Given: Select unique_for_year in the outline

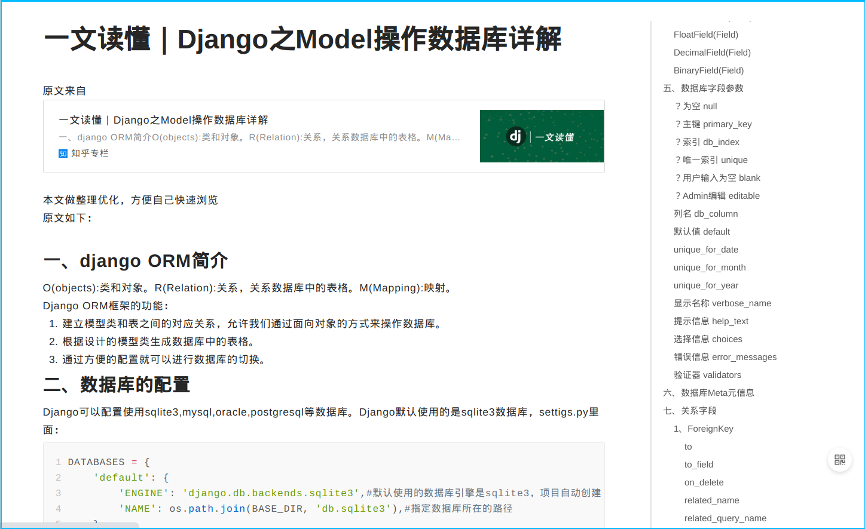Looking at the screenshot, I should [706, 285].
